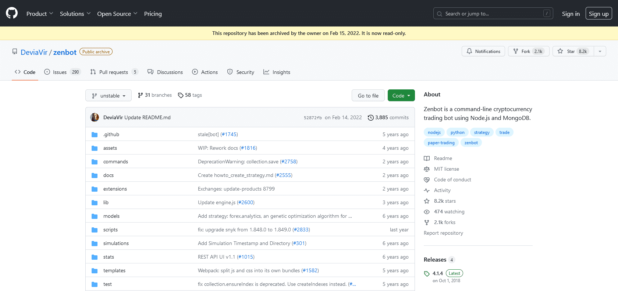Click the branch icon beside 31 branches
The width and height of the screenshot is (618, 291).
point(140,95)
